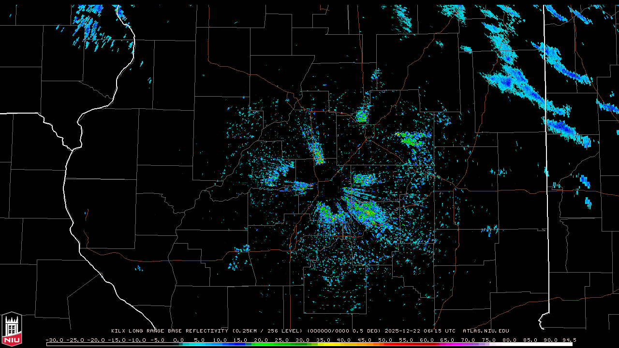Image resolution: width=619 pixels, height=348 pixels.
Task: Click the 10.0 scale label
Action: 220,340
